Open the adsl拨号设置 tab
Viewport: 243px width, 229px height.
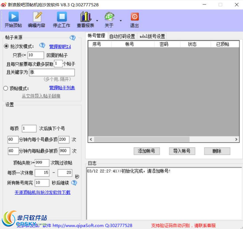152,36
